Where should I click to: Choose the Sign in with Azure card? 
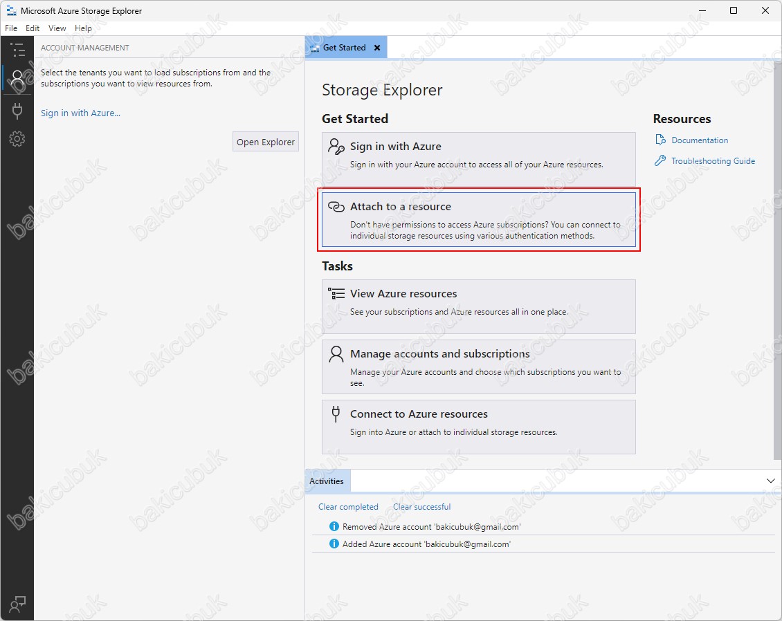479,160
